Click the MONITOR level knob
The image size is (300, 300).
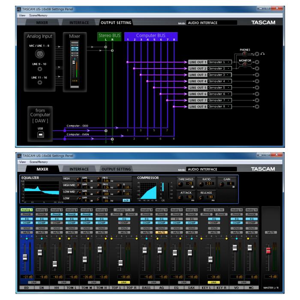tap(245, 64)
